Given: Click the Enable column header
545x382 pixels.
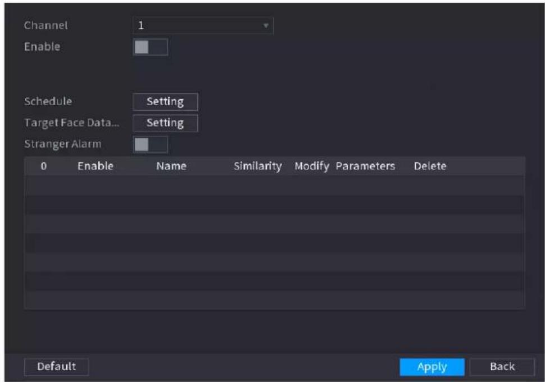Looking at the screenshot, I should point(96,167).
